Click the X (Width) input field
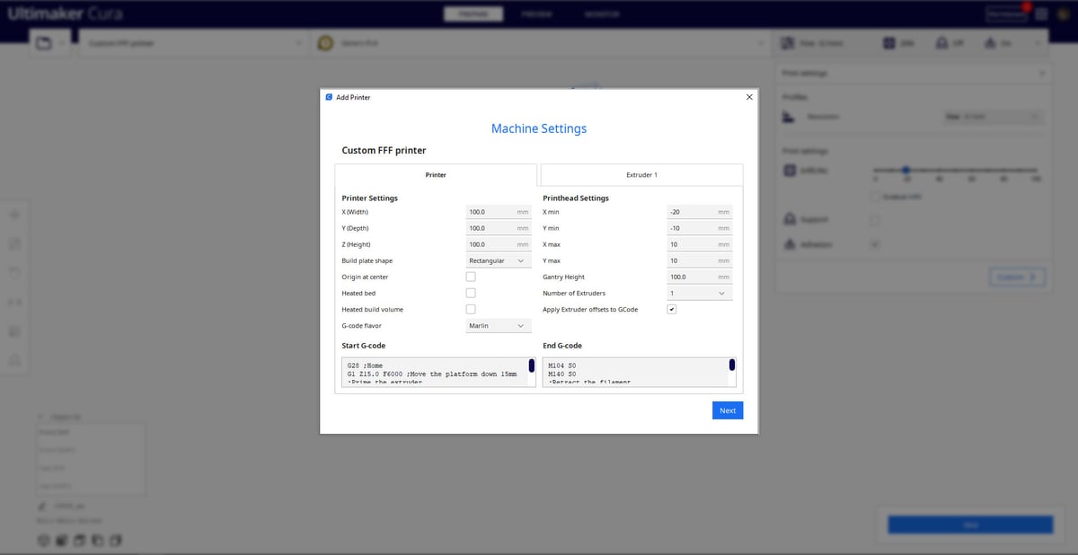Screen dimensions: 1078x555 pyautogui.click(x=499, y=212)
